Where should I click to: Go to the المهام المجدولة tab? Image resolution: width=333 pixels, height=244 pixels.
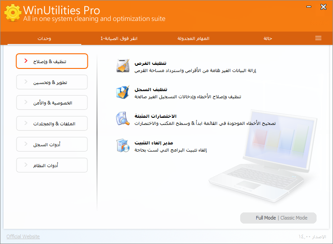click(x=193, y=38)
